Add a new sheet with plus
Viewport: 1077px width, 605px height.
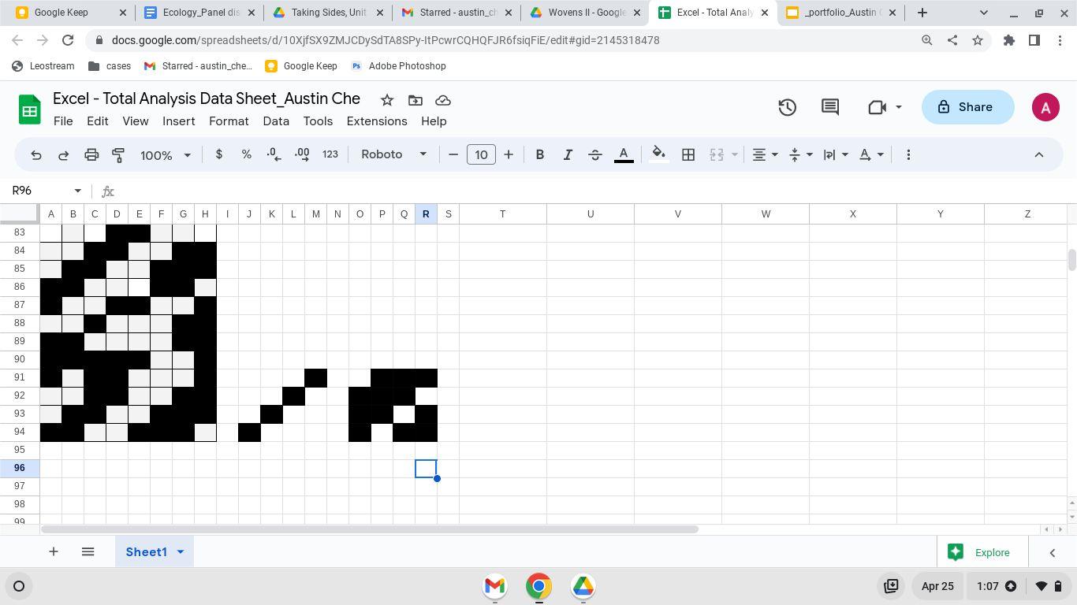pyautogui.click(x=53, y=552)
